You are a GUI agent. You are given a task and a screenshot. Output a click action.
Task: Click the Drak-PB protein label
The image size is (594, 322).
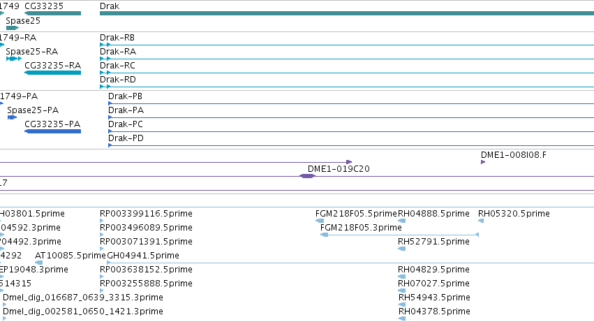[x=126, y=96]
